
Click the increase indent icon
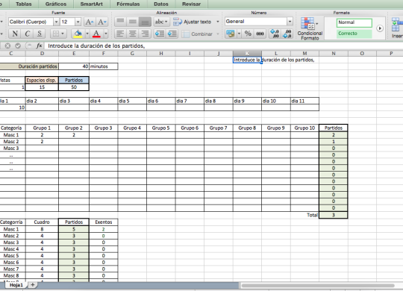point(172,34)
